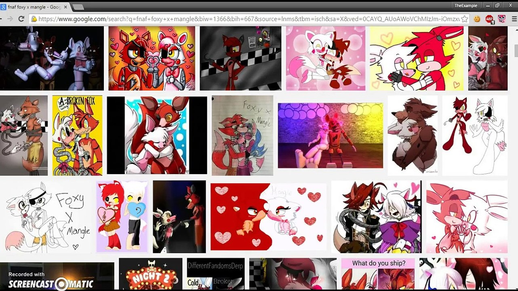Open red-and-white hearts 'Mangle' kiss image
This screenshot has height=291, width=518.
click(x=269, y=217)
